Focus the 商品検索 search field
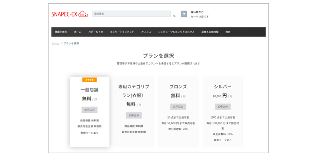The image size is (316, 165). pyautogui.click(x=131, y=14)
